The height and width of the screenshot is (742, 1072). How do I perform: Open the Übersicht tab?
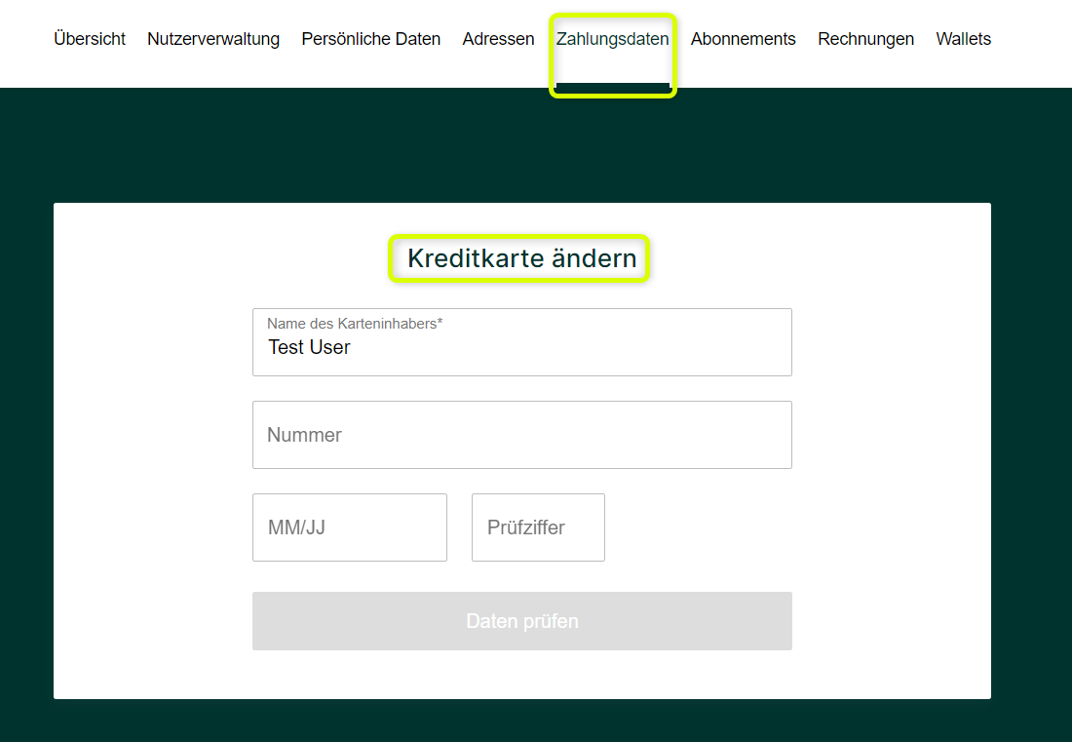[90, 39]
